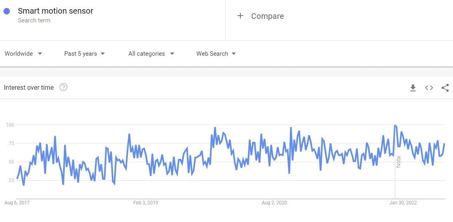Click the blue dot next to the search term

(x=7, y=11)
